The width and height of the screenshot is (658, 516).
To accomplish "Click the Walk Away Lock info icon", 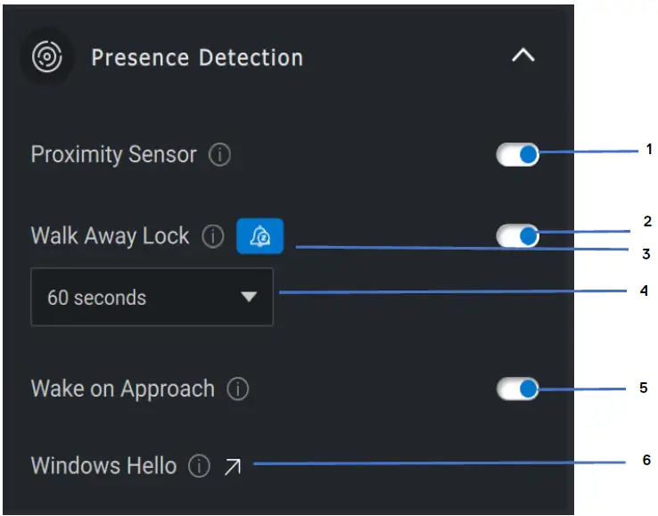I will (212, 237).
